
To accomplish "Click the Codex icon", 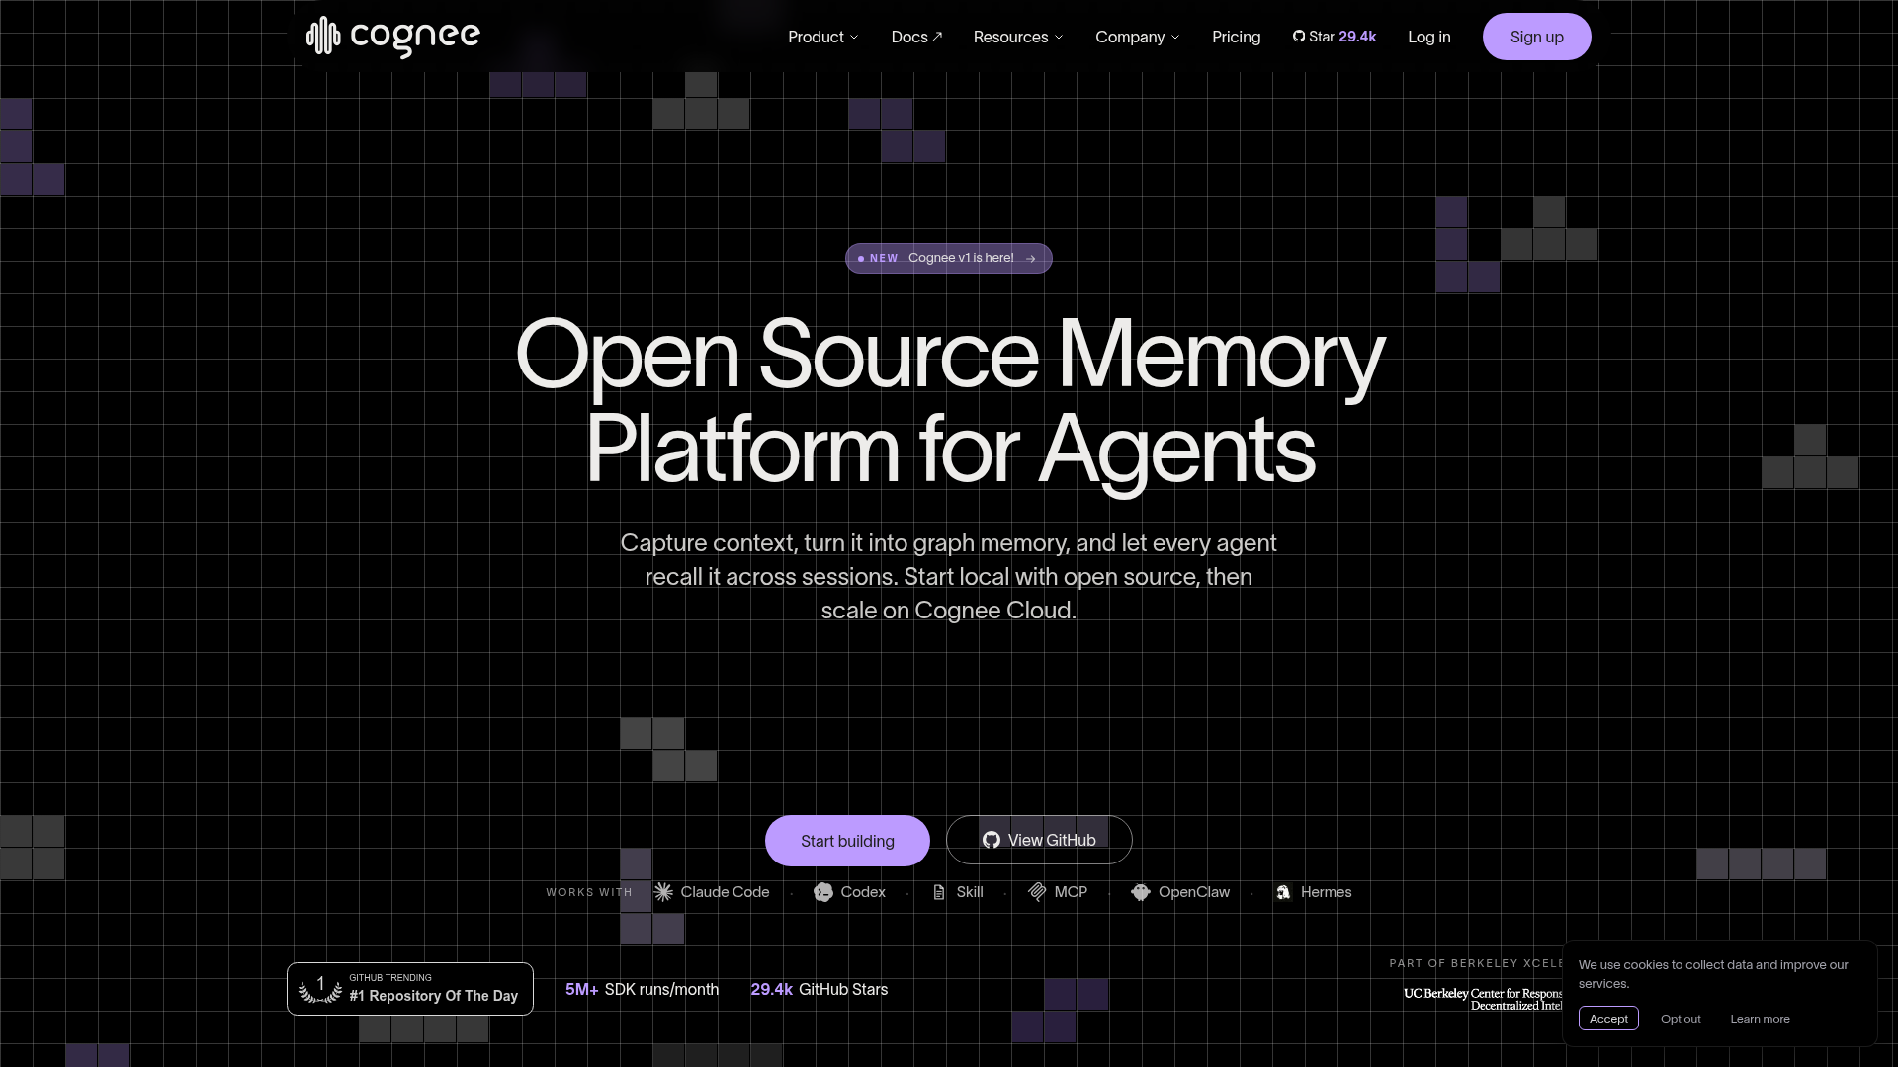I will click(x=823, y=892).
